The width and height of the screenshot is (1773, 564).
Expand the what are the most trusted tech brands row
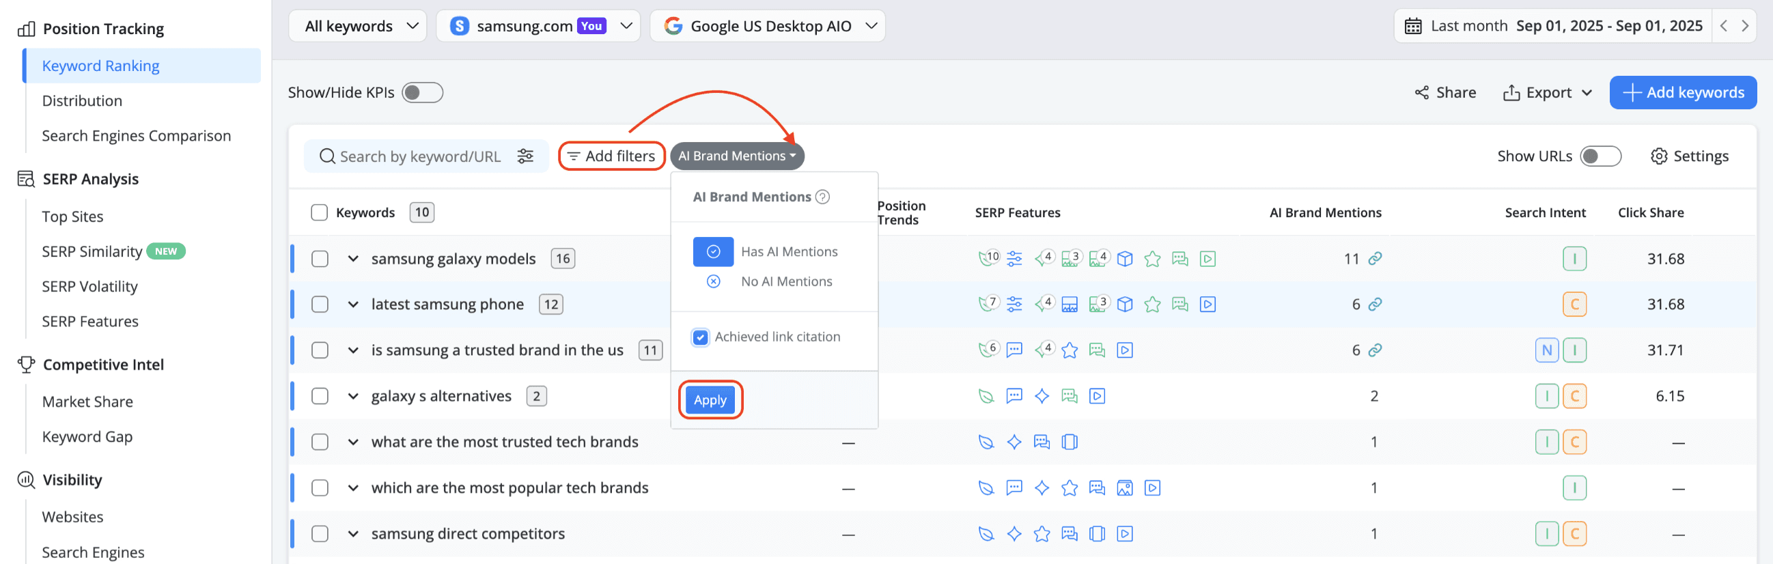coord(353,442)
